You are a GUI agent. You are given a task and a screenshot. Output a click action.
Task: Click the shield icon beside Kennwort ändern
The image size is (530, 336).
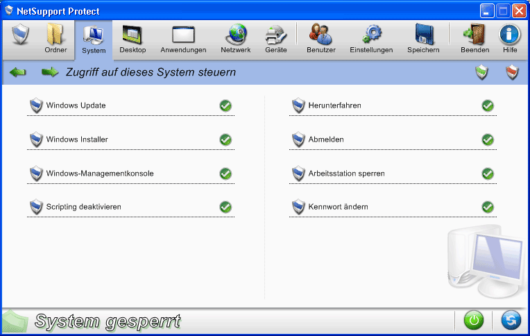(x=298, y=207)
